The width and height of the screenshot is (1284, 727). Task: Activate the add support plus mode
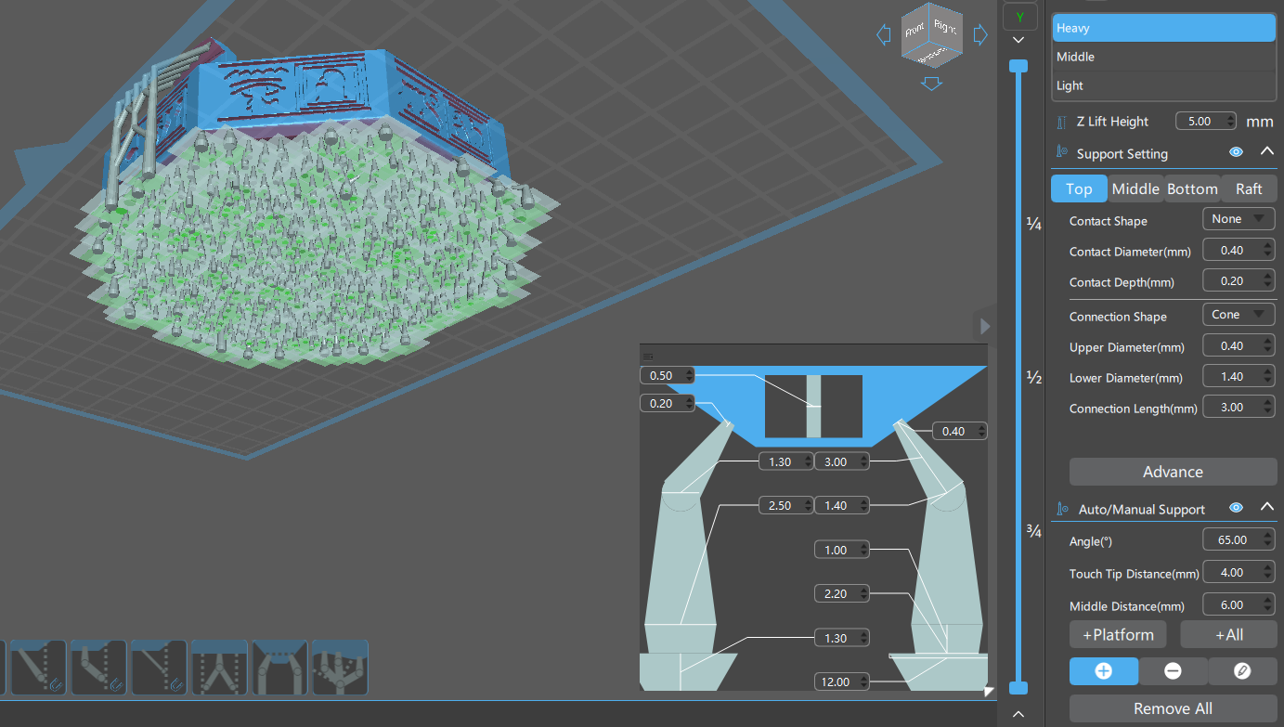1103,671
